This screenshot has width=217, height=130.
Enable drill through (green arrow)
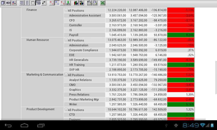68,3
